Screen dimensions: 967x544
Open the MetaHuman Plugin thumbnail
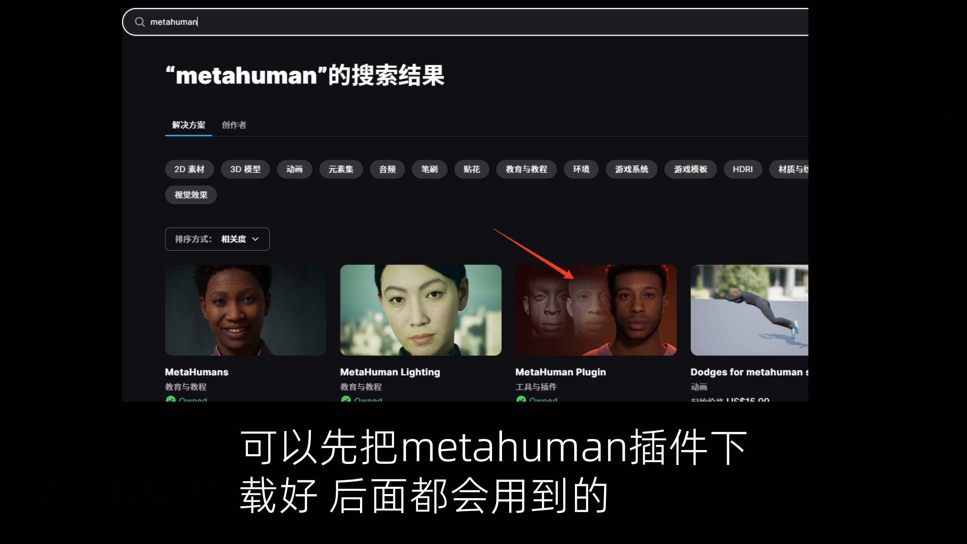pyautogui.click(x=596, y=310)
